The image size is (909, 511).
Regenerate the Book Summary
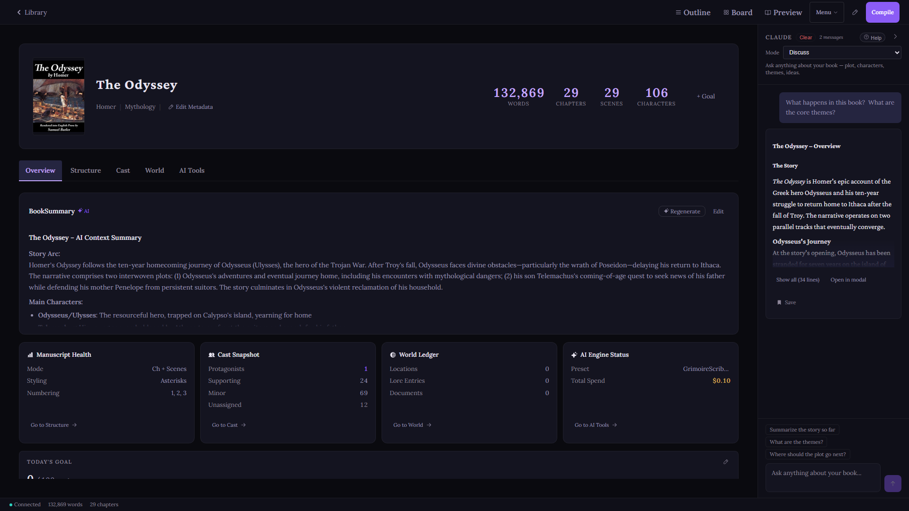tap(682, 211)
